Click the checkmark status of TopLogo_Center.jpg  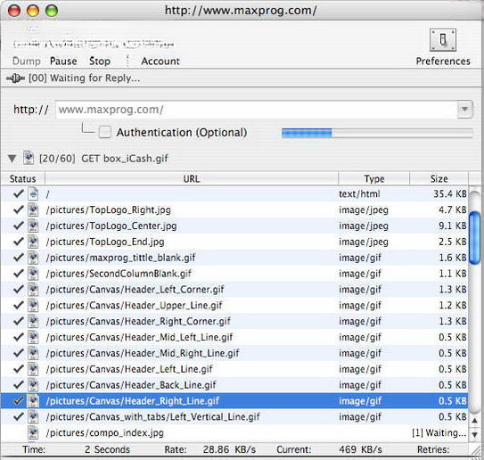pos(18,226)
